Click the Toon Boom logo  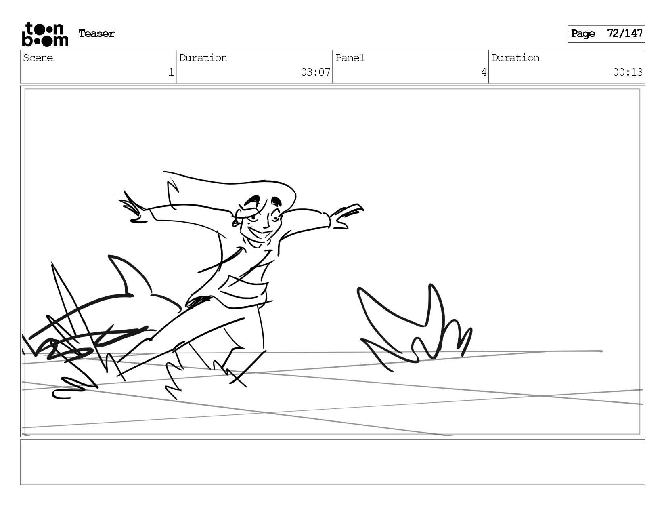coord(45,34)
